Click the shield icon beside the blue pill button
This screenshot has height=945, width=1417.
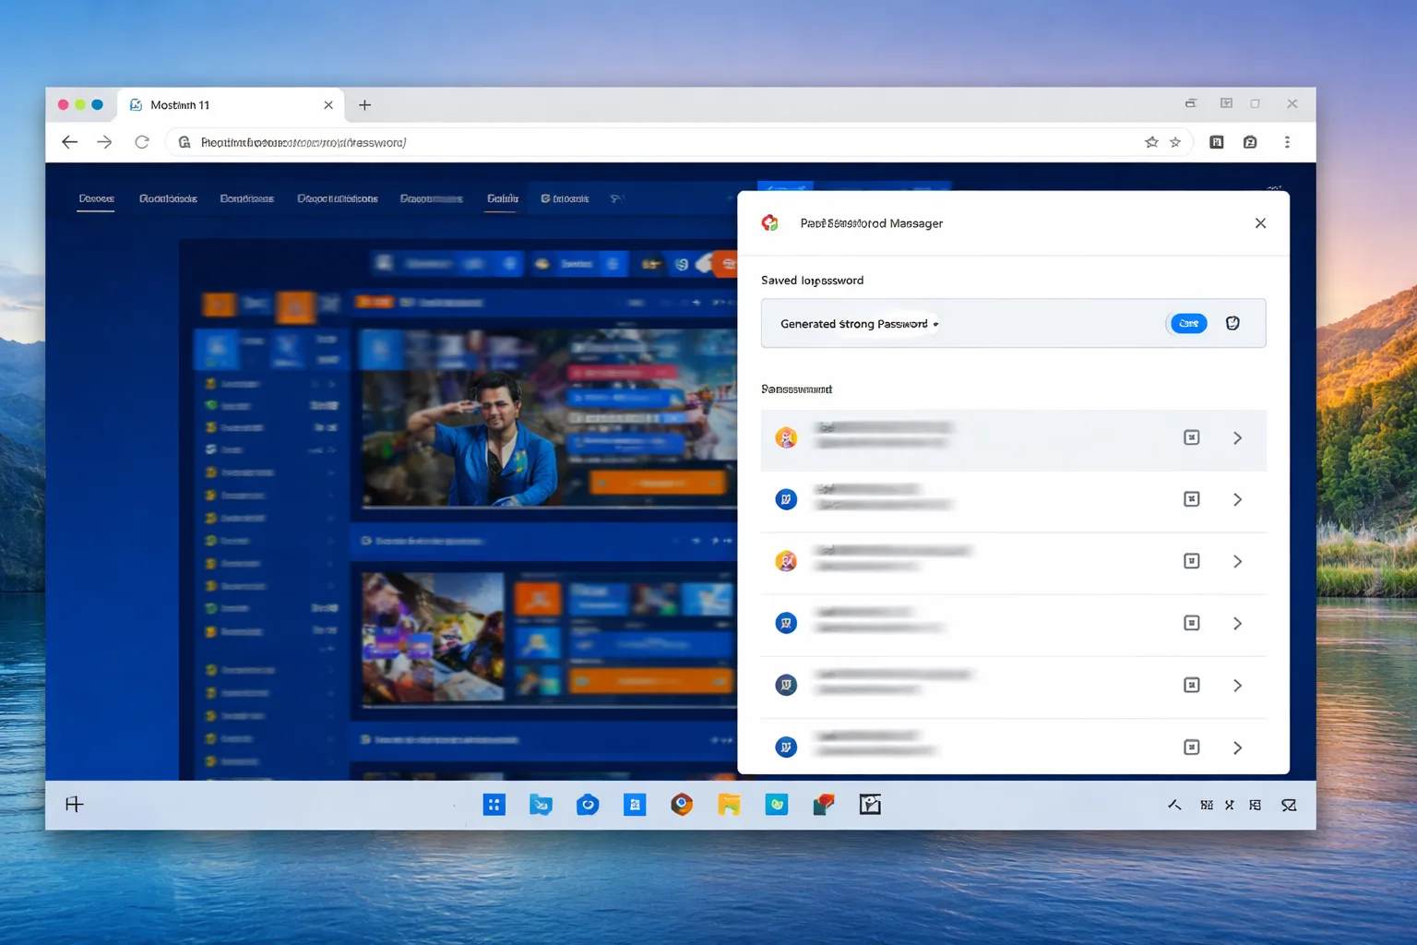[x=1232, y=323]
